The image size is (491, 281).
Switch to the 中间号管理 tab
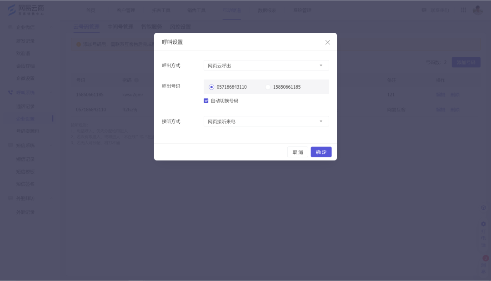point(120,26)
